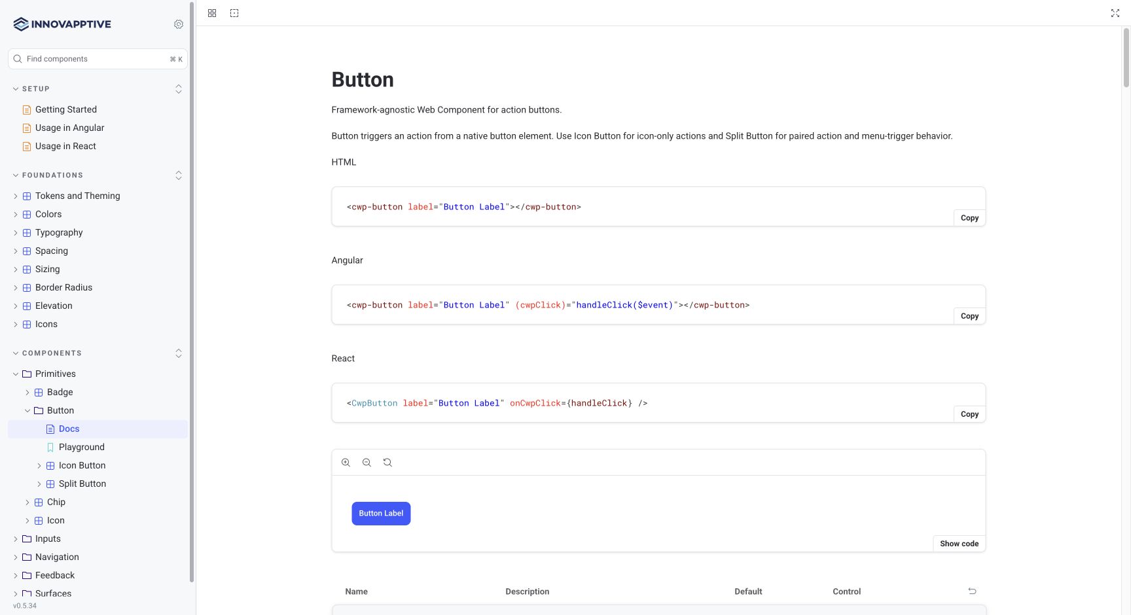Viewport: 1131px width, 615px height.
Task: Copy the HTML code snippet
Action: point(969,218)
